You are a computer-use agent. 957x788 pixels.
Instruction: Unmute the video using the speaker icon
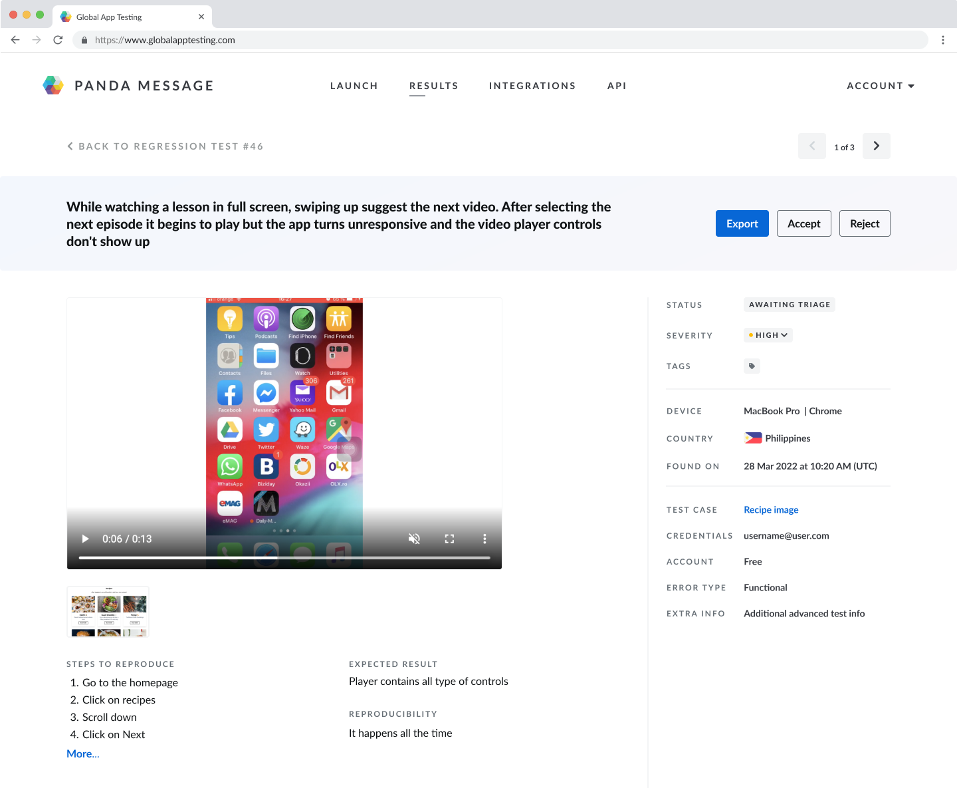[414, 539]
